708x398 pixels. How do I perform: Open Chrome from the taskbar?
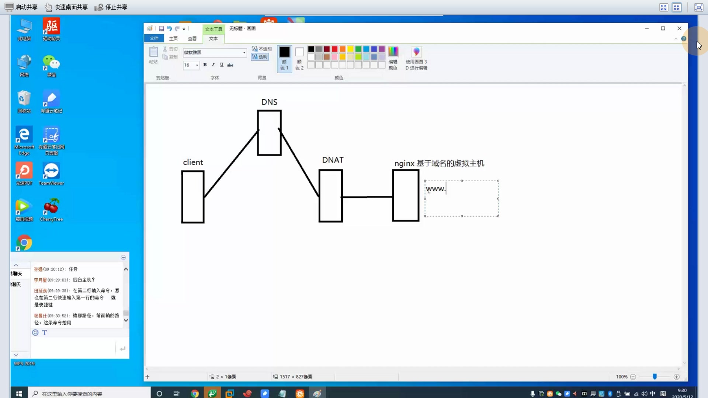click(194, 393)
